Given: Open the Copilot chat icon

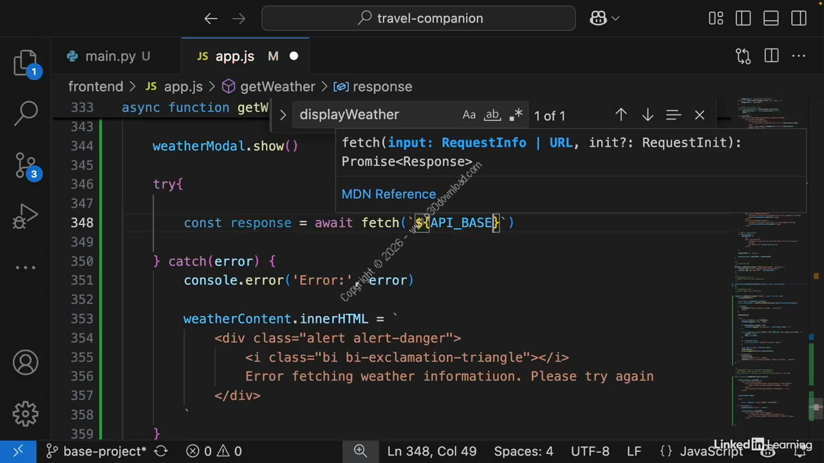Looking at the screenshot, I should 598,19.
